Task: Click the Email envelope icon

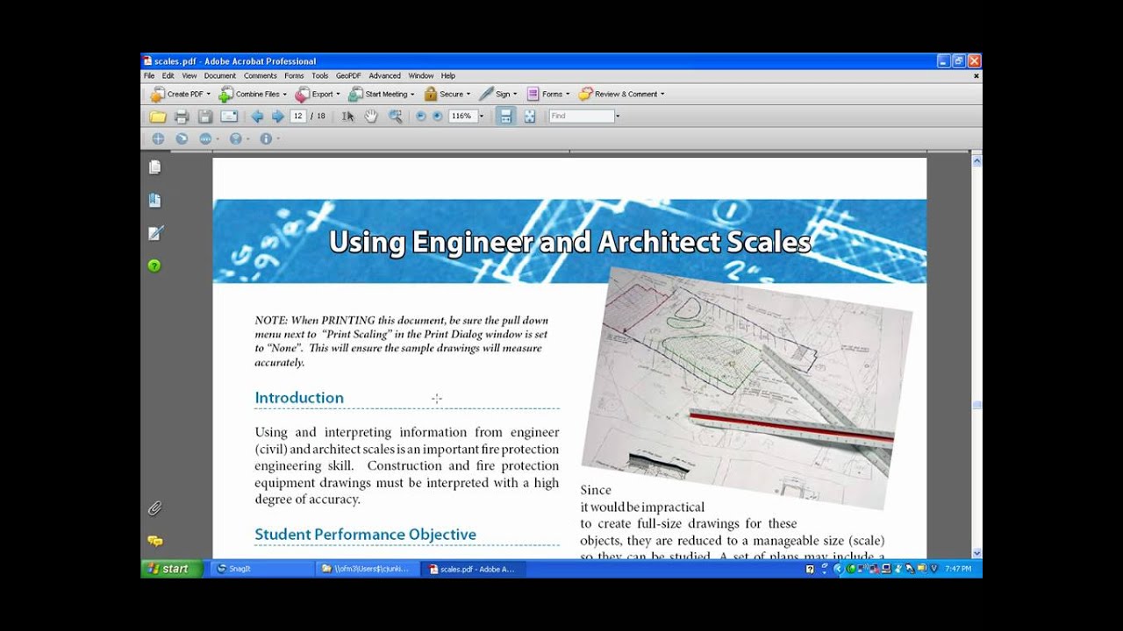Action: [x=229, y=117]
